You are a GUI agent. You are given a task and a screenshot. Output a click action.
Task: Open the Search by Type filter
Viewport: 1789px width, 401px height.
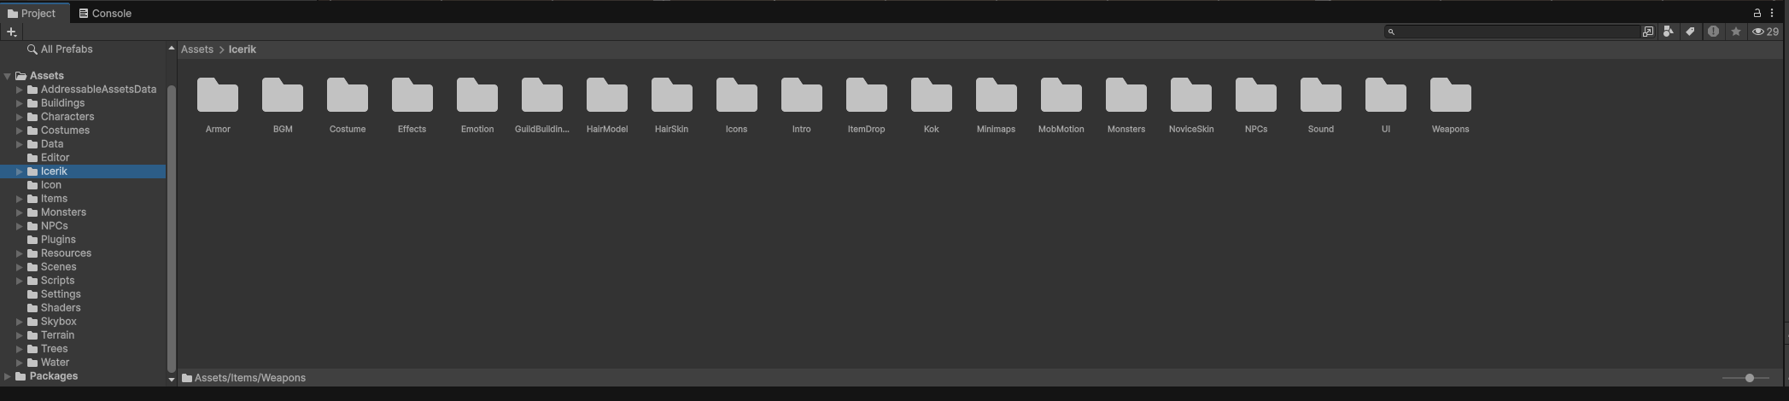[x=1668, y=32]
